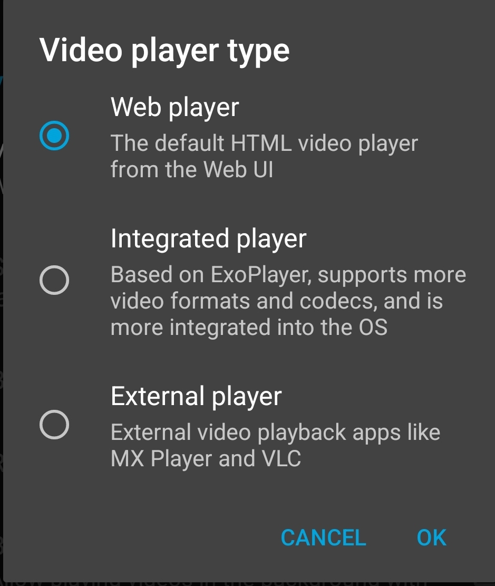Image resolution: width=495 pixels, height=586 pixels.
Task: Tap the "External player" option label
Action: (x=196, y=397)
